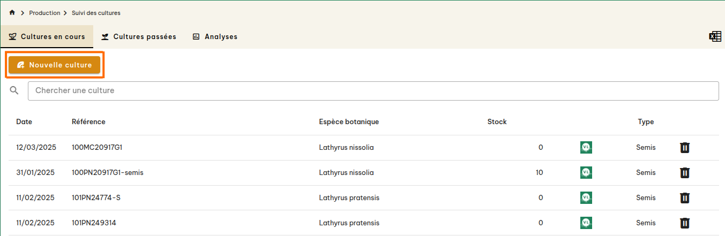Screen dimensions: 725x236
Task: Switch to Cultures passées tab
Action: point(139,37)
